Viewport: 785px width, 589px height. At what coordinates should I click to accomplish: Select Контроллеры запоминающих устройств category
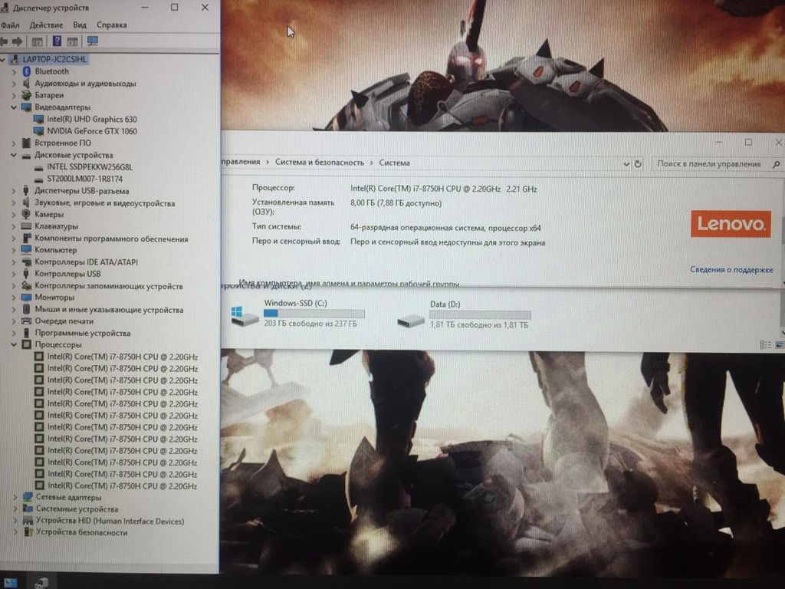click(109, 286)
